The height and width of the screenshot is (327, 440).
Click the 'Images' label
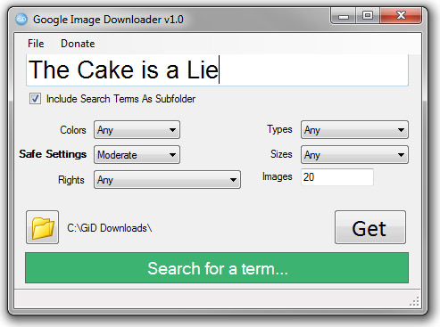coord(278,176)
